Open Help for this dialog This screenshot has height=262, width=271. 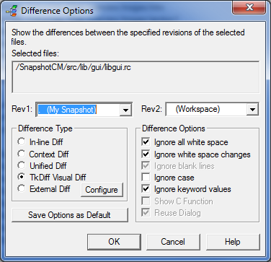pyautogui.click(x=233, y=242)
